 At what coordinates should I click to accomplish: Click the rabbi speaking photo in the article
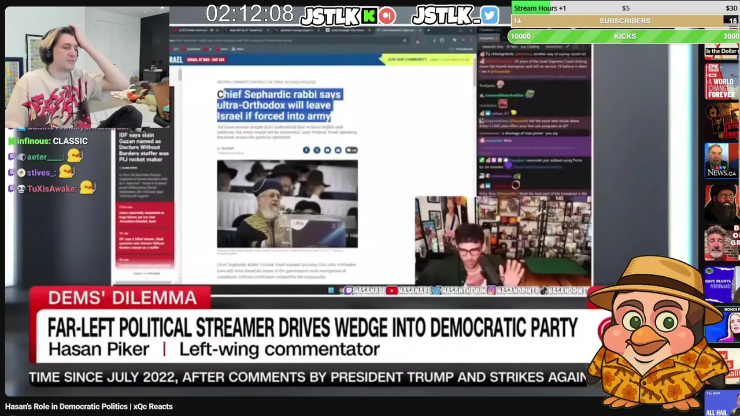[287, 204]
